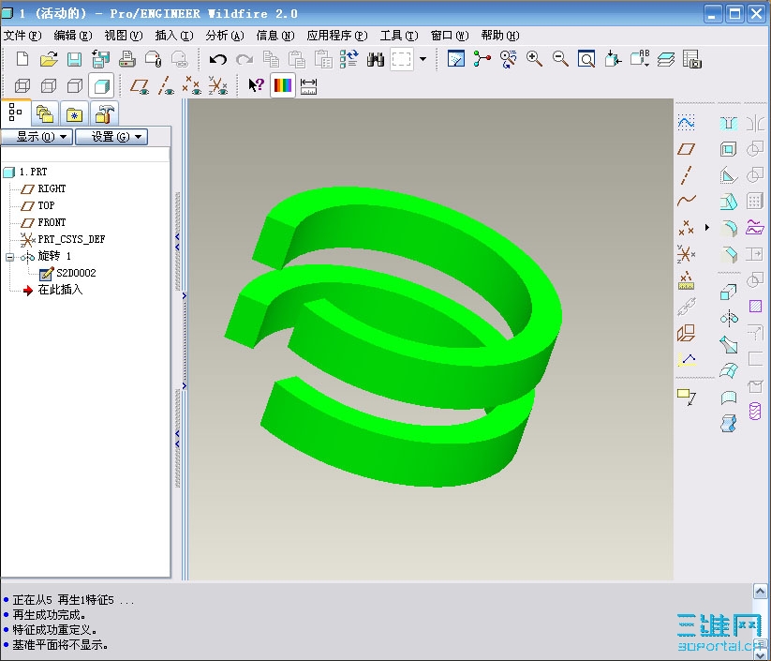Viewport: 771px width, 661px height.
Task: Select the Revolve tool in right toolbar
Action: 729,319
